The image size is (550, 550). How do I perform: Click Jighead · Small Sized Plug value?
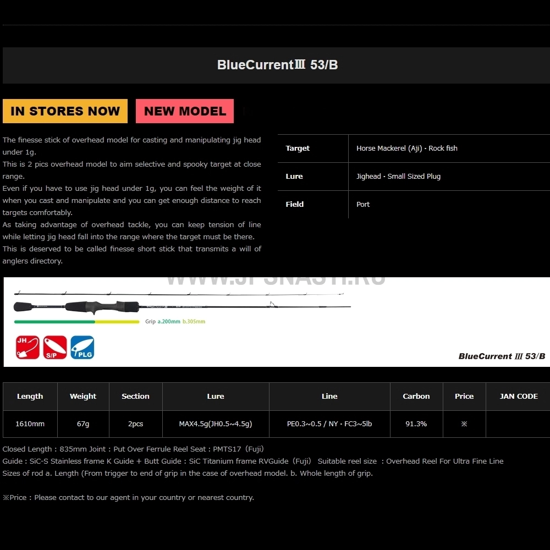(398, 177)
